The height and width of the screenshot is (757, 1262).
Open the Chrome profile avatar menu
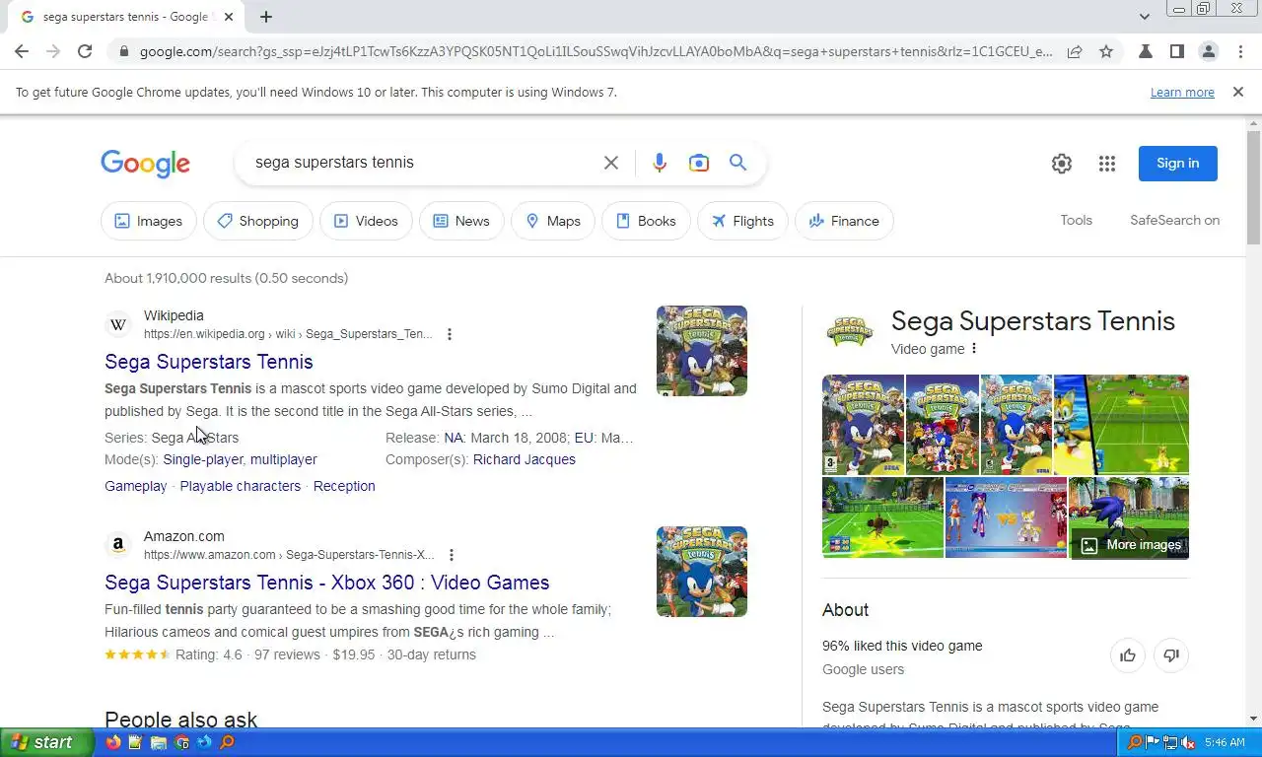[x=1209, y=51]
